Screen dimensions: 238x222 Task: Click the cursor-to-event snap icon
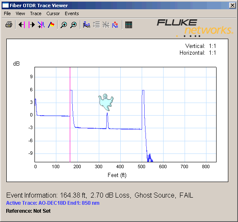(x=41, y=24)
